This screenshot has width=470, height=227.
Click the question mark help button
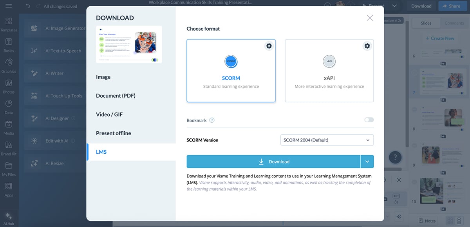pos(395,157)
